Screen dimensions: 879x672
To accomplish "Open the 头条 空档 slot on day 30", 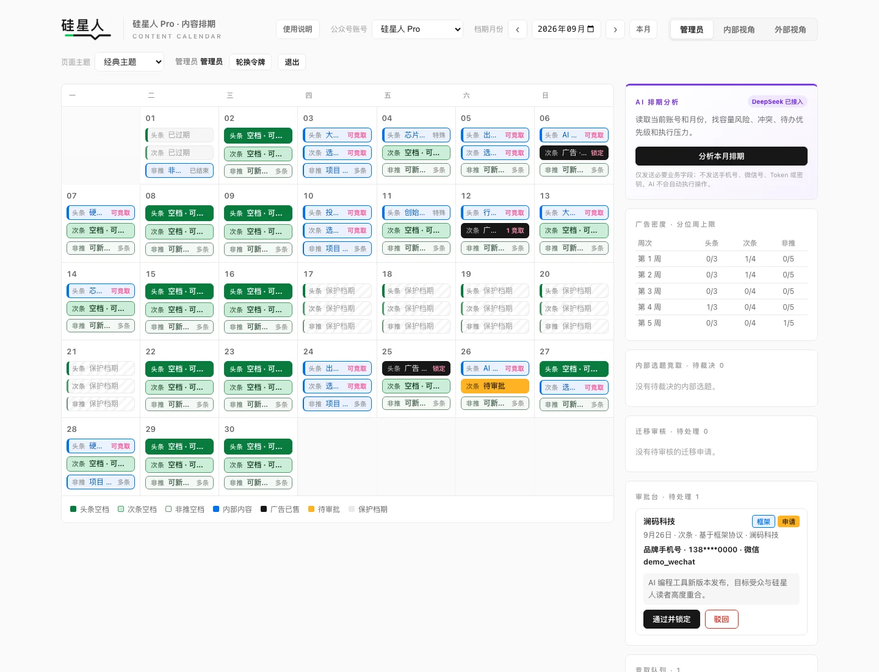I will click(258, 447).
